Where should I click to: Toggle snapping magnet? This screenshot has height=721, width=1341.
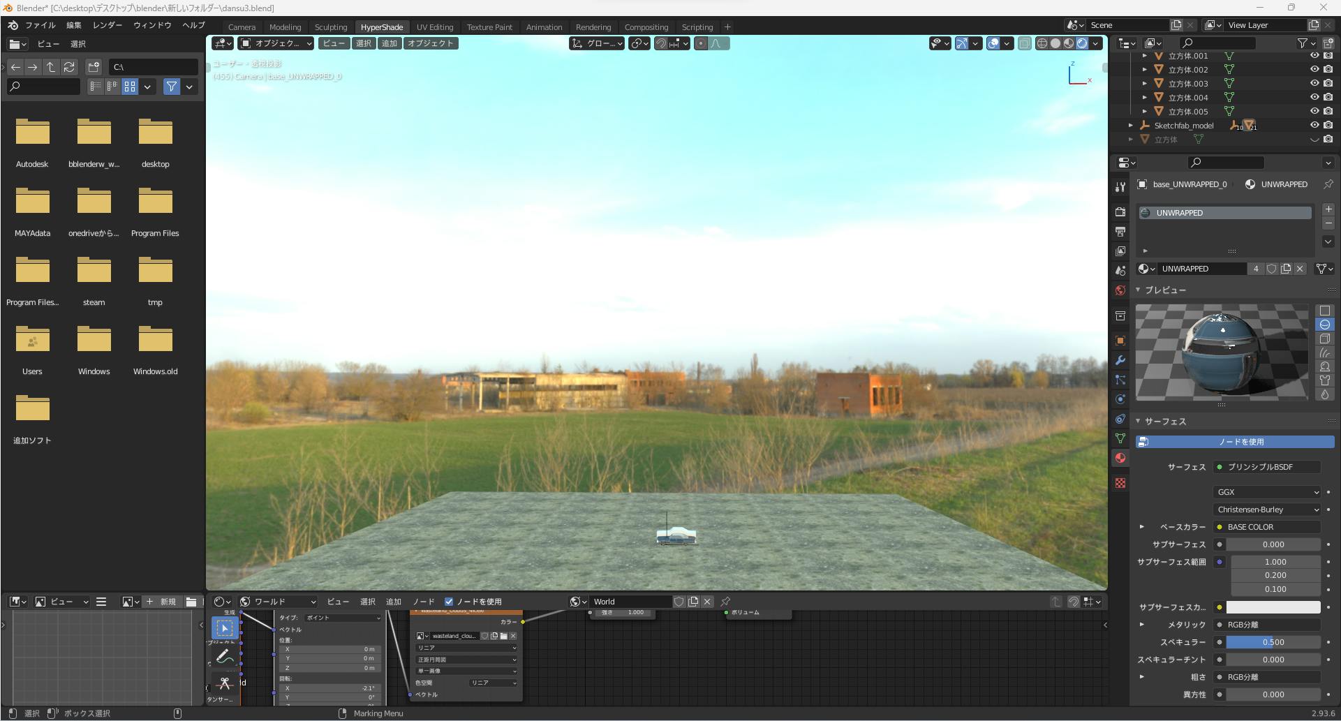(660, 43)
